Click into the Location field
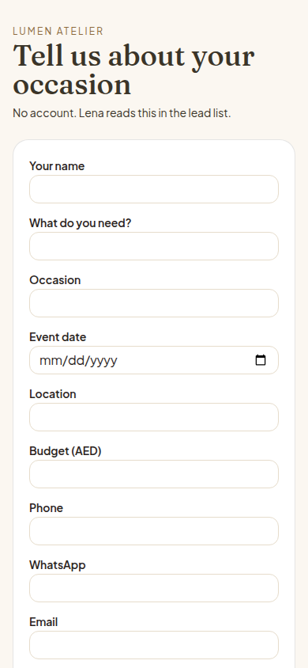 154,417
